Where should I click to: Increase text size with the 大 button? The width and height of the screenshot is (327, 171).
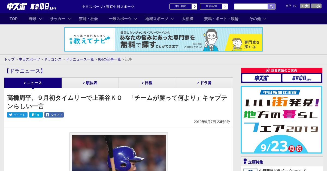[305, 6]
